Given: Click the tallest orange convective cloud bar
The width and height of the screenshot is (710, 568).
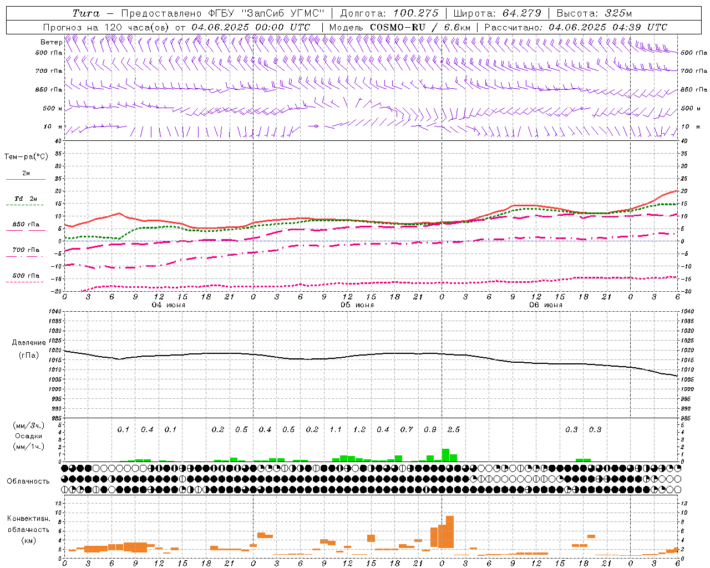Looking at the screenshot, I should (450, 532).
